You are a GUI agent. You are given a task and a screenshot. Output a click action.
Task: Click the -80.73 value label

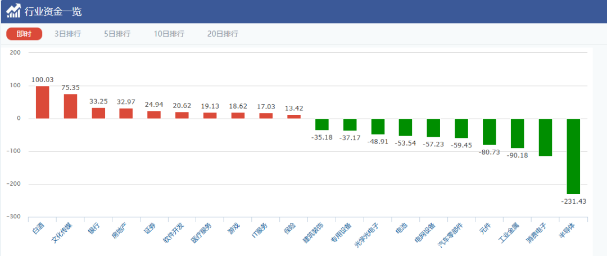490,152
